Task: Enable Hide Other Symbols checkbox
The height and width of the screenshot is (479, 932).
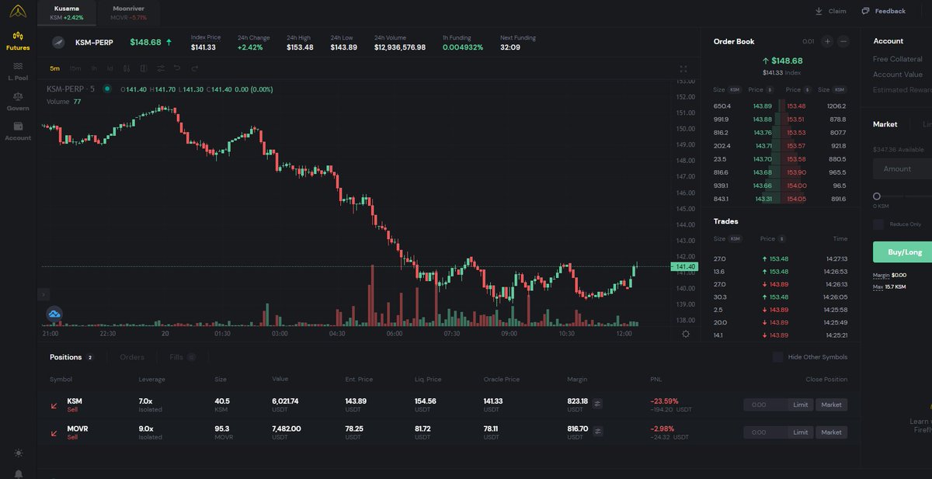Action: (x=778, y=357)
